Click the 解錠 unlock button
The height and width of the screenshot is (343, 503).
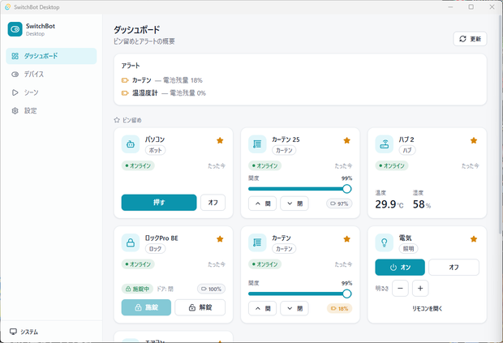tap(200, 307)
